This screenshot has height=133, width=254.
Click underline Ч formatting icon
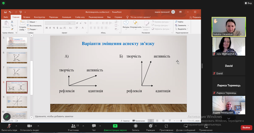click(x=54, y=28)
